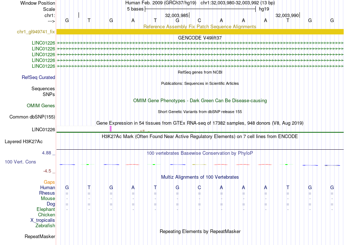Screen dimensions: 344x245
Task: Select the Dog species label
Action: tap(51, 204)
